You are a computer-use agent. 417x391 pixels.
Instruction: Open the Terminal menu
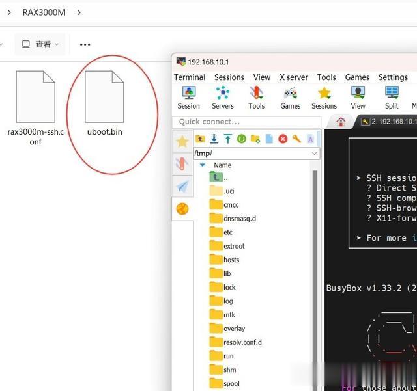point(190,77)
